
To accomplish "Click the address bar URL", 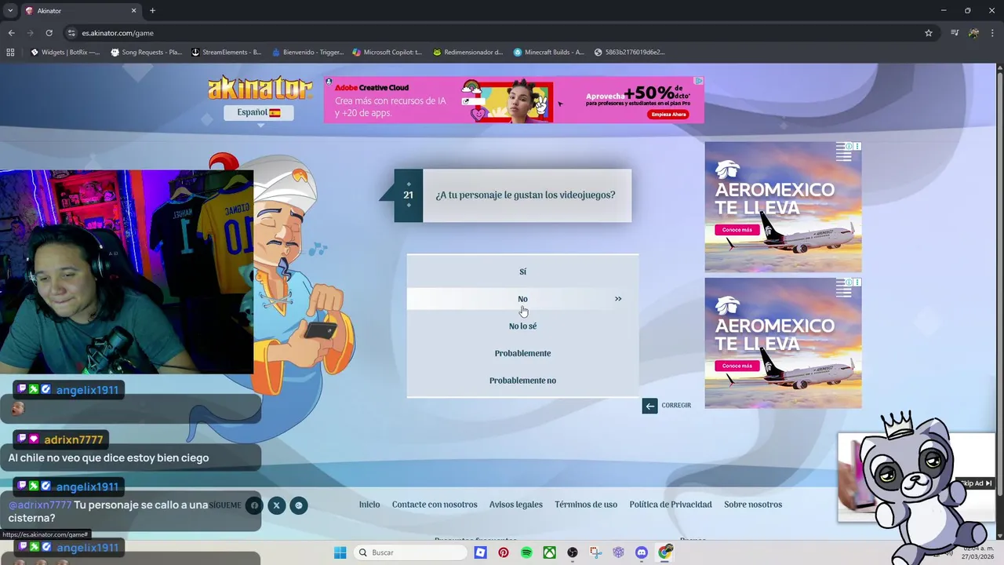I will click(118, 33).
